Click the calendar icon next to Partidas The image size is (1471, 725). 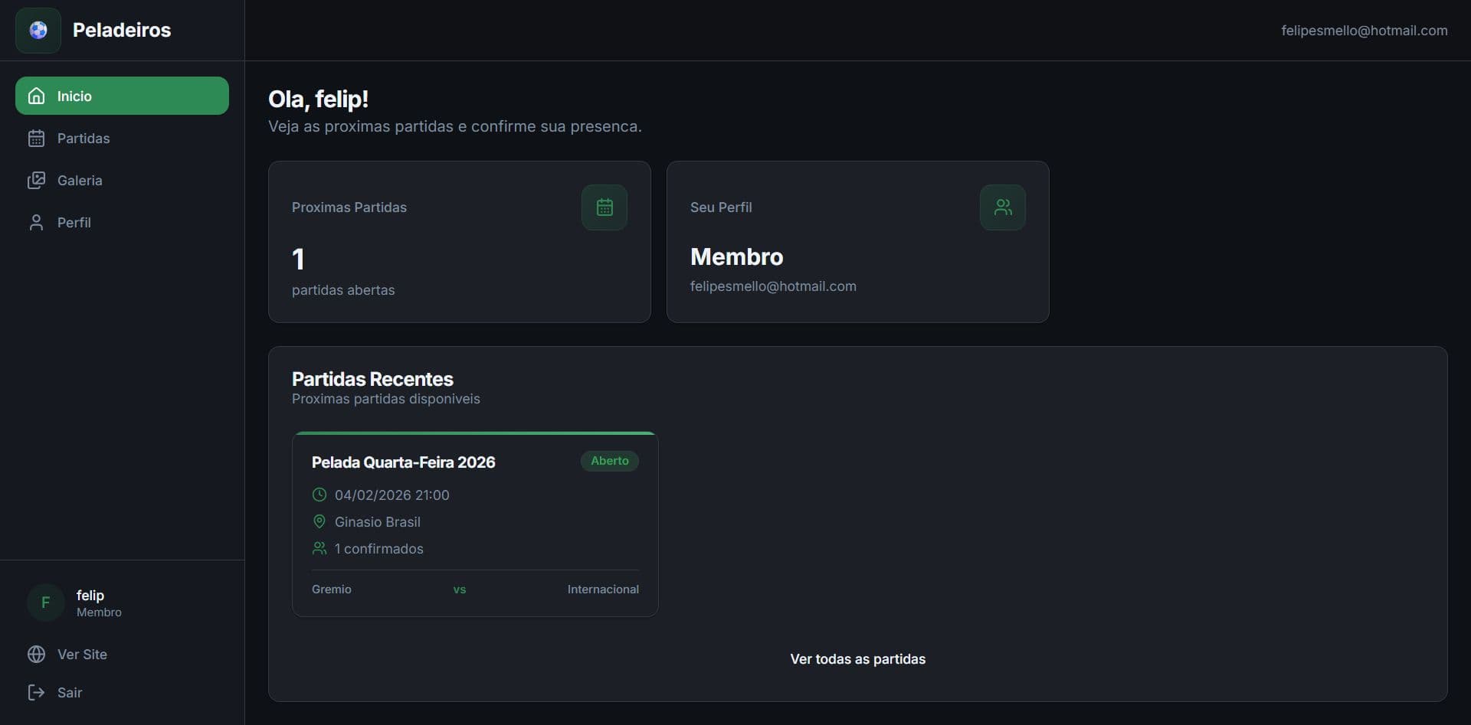coord(36,139)
